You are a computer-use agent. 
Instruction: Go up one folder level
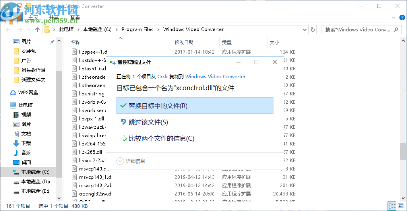[x=37, y=29]
